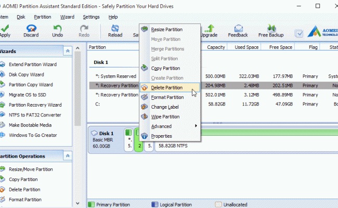
Task: Launch Disk Copy Wizard
Action: pos(27,74)
